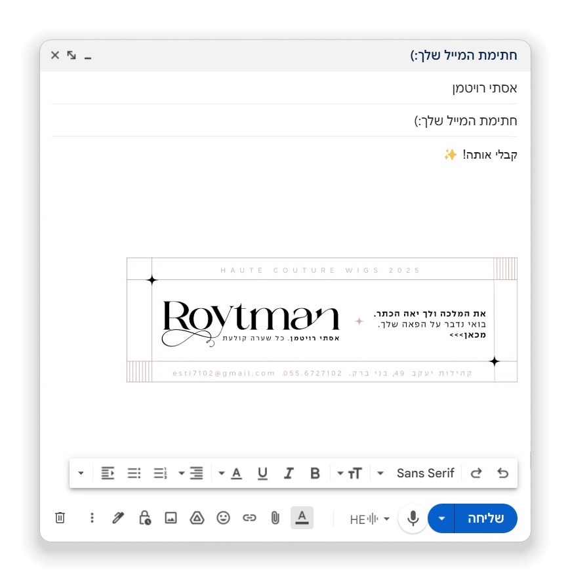Toggle the HE input tools button
This screenshot has width=570, height=581.
click(364, 519)
